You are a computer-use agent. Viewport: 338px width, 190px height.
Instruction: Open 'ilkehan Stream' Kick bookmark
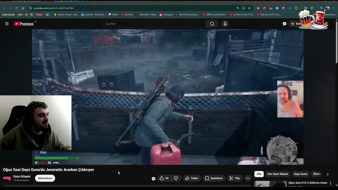coord(66,15)
